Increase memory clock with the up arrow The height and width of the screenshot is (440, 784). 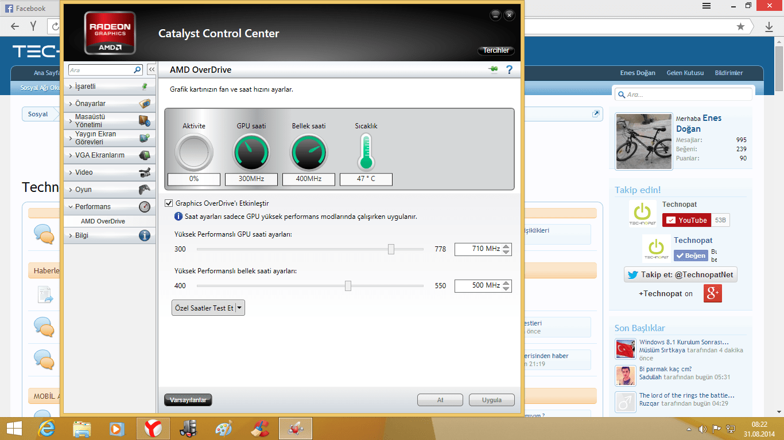pyautogui.click(x=506, y=282)
